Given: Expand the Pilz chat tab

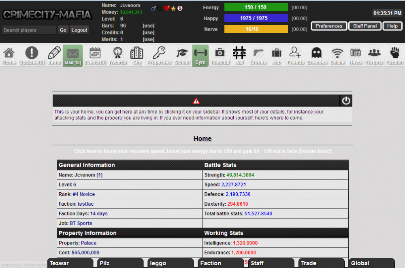Looking at the screenshot, I should tap(120, 263).
